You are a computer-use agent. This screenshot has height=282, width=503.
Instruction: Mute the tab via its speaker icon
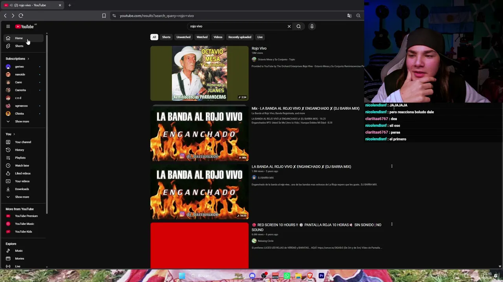tap(11, 5)
